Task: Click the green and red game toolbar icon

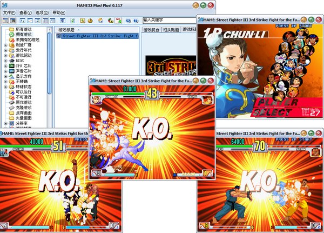Action: tap(111, 21)
